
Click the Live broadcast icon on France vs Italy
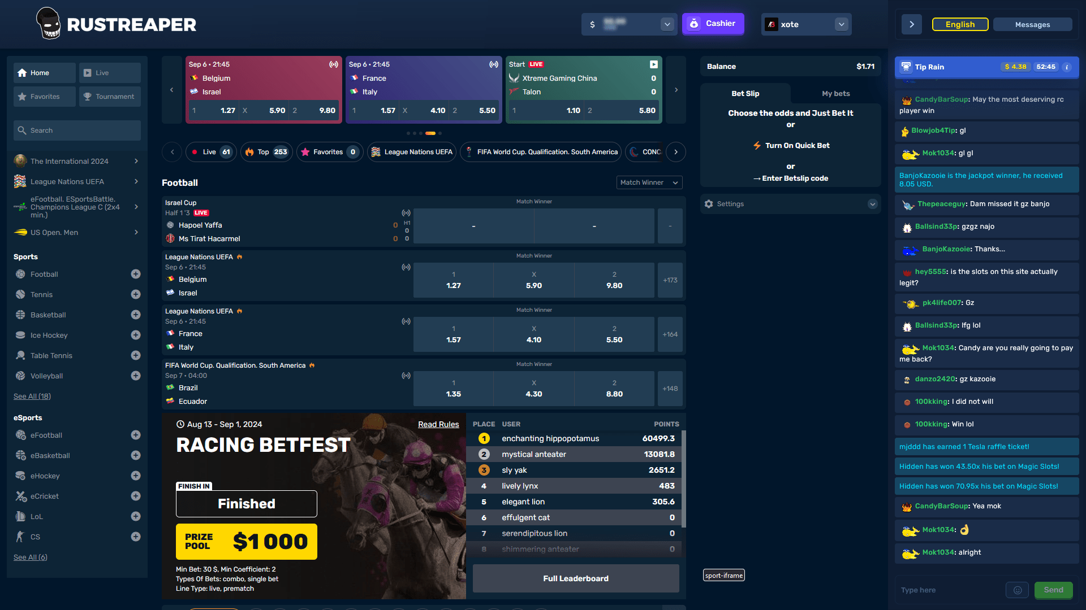coord(406,322)
